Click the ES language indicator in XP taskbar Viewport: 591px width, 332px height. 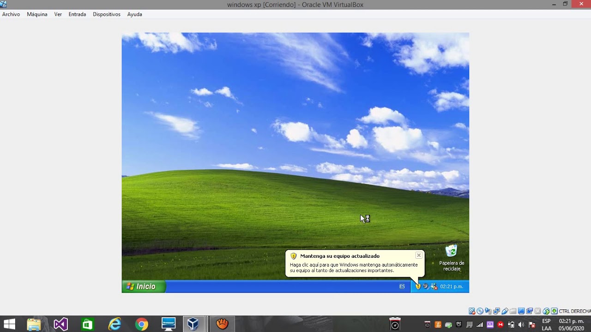(402, 286)
